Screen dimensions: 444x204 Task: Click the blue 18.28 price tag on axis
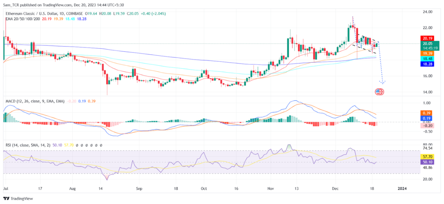click(x=427, y=64)
